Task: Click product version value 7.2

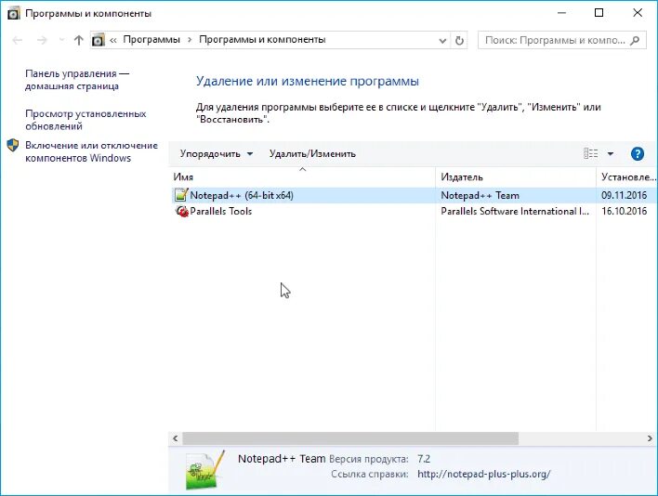Action: click(x=424, y=459)
